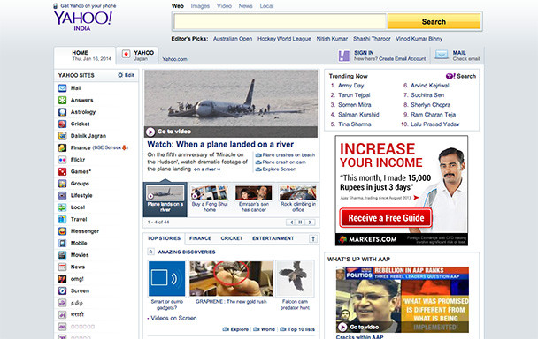Image resolution: width=538 pixels, height=339 pixels.
Task: Open the Yahoo Japan tab
Action: pos(137,56)
